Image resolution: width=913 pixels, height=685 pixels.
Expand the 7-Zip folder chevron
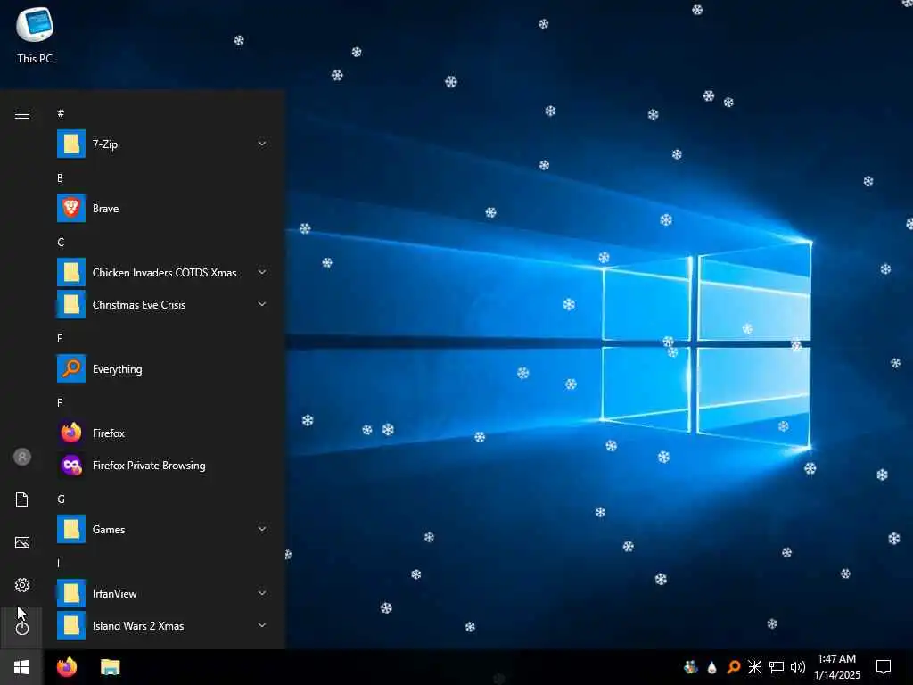262,144
